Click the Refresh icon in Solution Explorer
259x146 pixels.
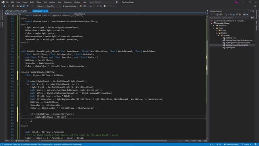coord(234,15)
